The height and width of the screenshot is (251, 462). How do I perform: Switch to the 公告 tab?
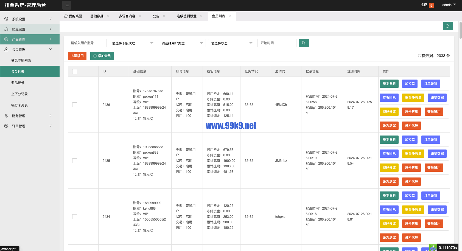point(156,16)
